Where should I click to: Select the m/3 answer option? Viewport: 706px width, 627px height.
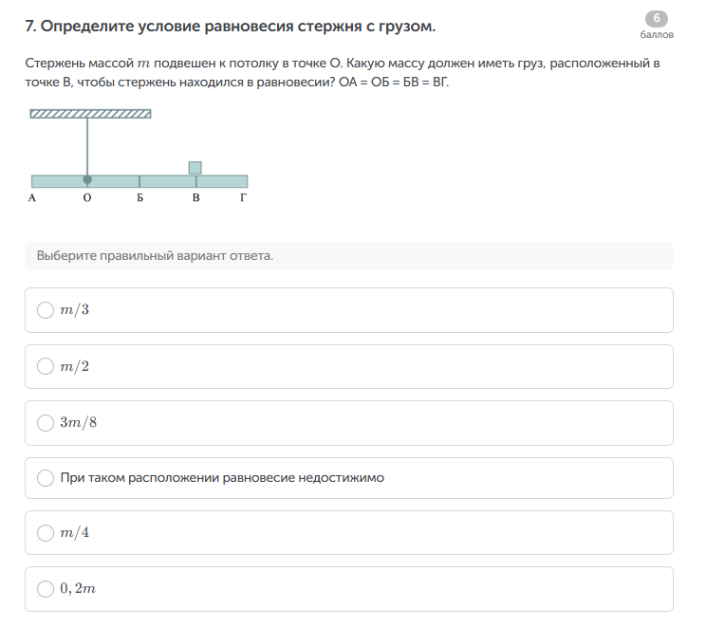tap(46, 310)
